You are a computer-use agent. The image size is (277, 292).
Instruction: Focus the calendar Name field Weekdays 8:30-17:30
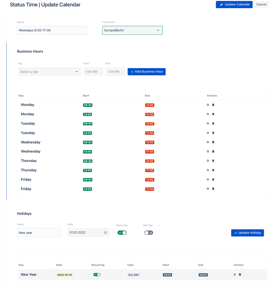click(x=53, y=30)
